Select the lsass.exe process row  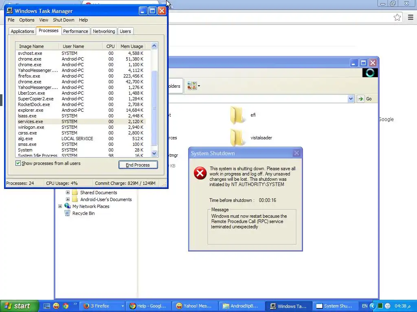tap(81, 116)
